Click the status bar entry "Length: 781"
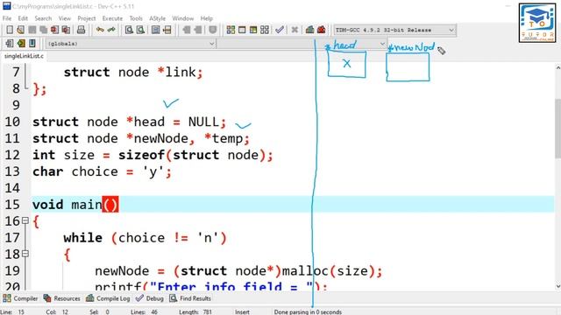Image resolution: width=561 pixels, height=315 pixels. click(x=195, y=311)
